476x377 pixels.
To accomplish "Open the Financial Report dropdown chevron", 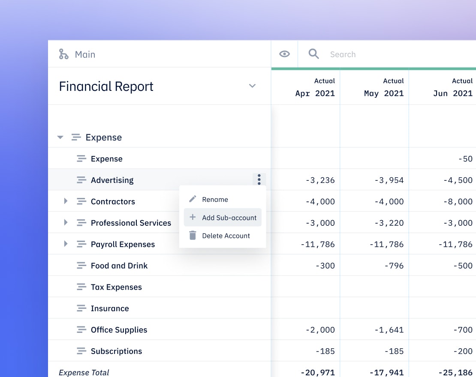I will 252,86.
